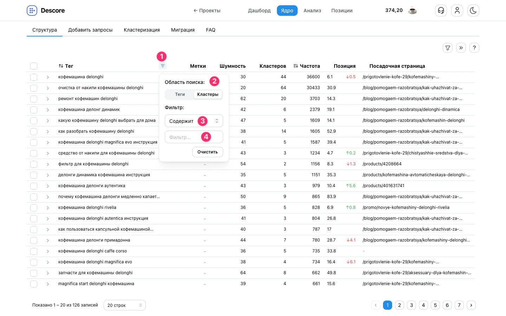Check row как разобрать кофемашину delonghi
Image resolution: width=506 pixels, height=316 pixels.
click(34, 131)
